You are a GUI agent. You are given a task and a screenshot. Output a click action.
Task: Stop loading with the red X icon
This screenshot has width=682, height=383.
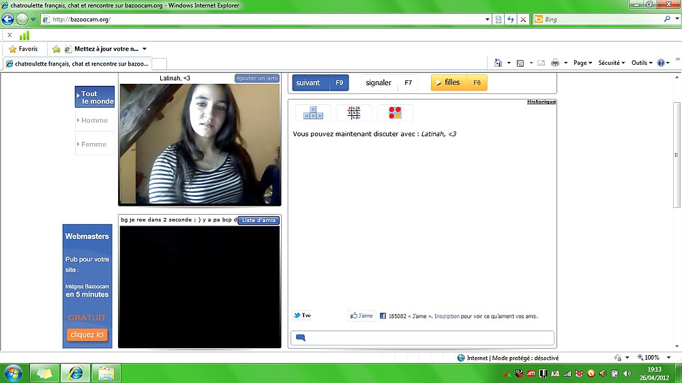(x=523, y=19)
